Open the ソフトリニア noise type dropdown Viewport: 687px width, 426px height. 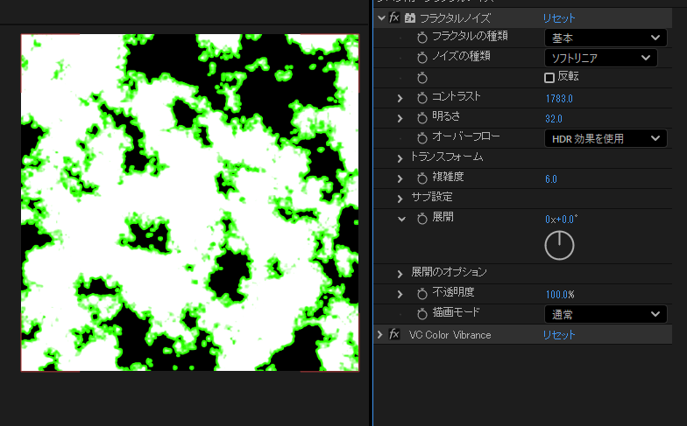599,58
